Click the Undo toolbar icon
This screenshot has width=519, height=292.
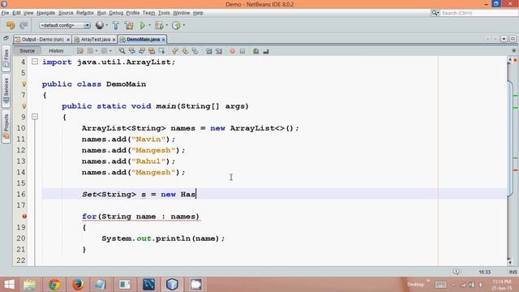(11, 25)
